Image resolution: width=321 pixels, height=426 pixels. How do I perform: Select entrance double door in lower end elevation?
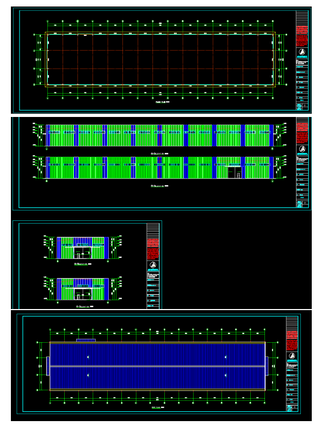(83, 294)
